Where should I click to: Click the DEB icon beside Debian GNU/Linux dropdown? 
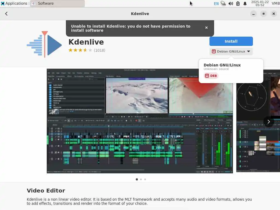pos(214,51)
